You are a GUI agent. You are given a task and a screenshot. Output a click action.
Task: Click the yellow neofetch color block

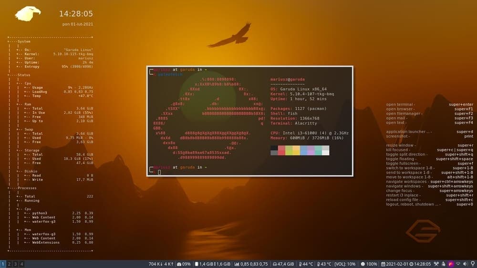click(296, 150)
